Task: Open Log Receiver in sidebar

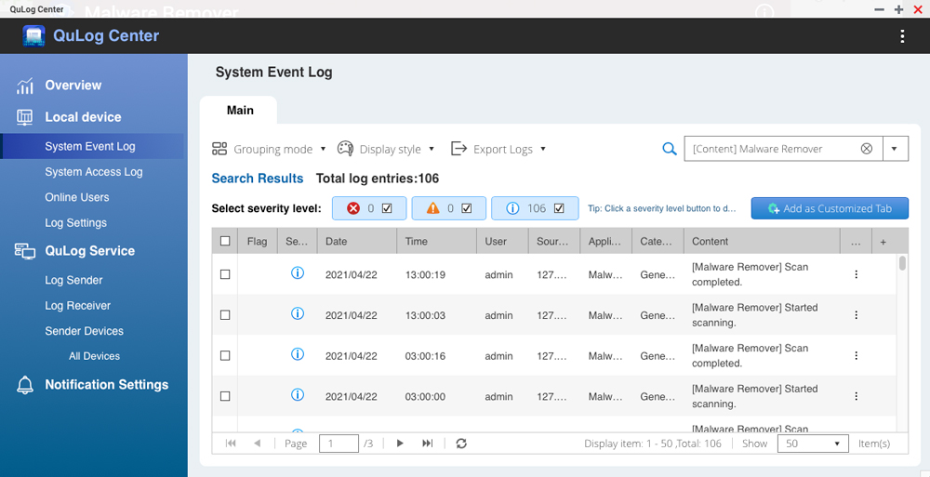Action: (x=78, y=306)
